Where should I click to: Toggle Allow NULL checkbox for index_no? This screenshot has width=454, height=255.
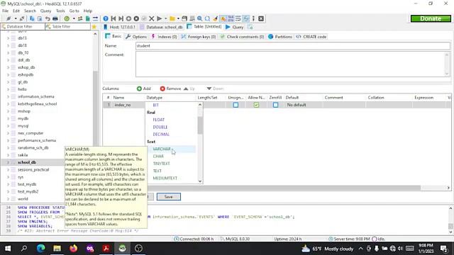(x=256, y=105)
